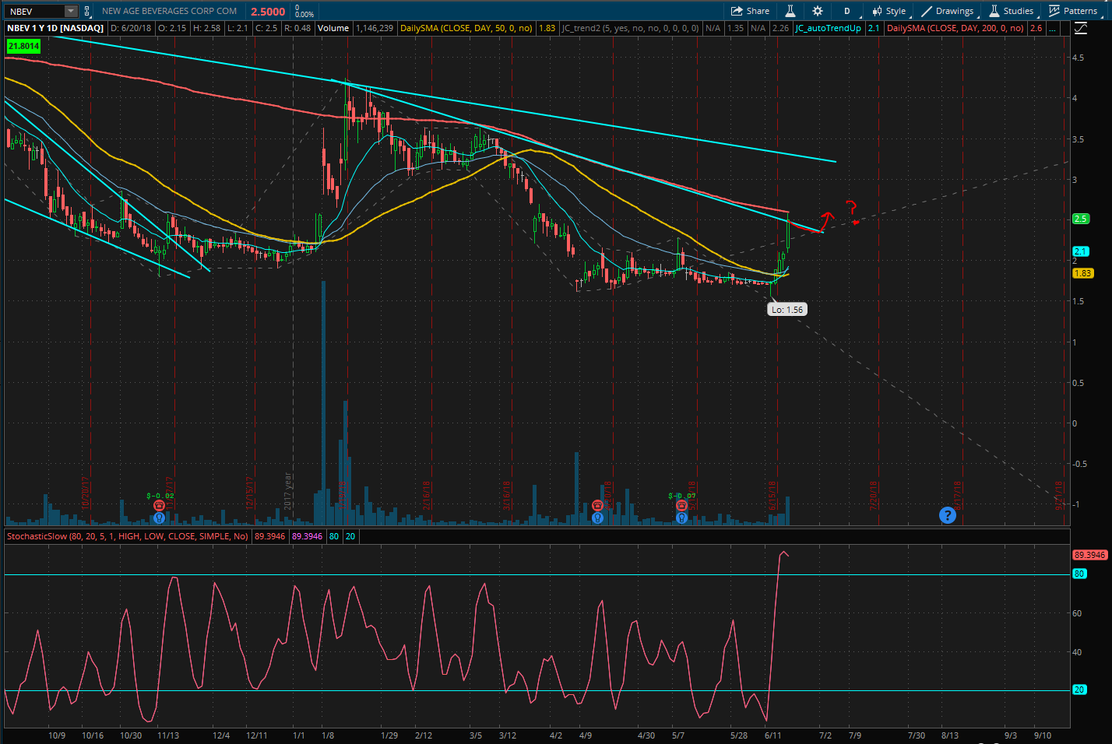
Task: Click the D: 6/20/18 date readout
Action: tap(131, 28)
